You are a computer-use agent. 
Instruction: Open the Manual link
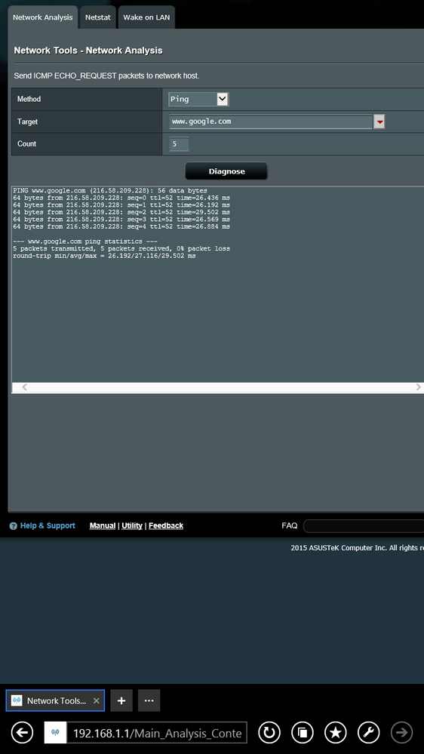(103, 525)
